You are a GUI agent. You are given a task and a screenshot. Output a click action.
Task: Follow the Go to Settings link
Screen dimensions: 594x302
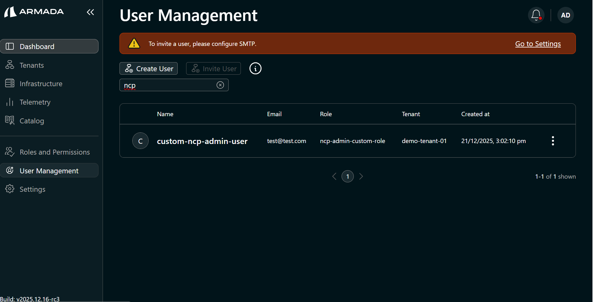[x=538, y=44]
